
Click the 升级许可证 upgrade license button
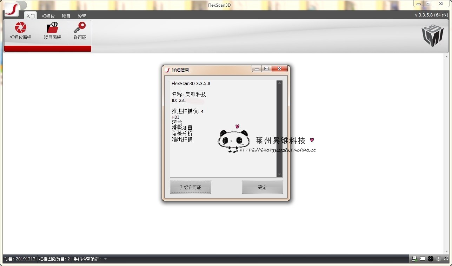pyautogui.click(x=191, y=187)
